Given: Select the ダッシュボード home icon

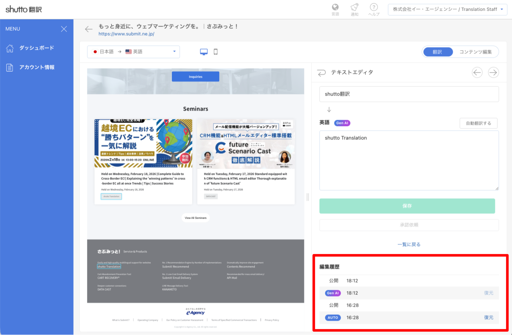Looking at the screenshot, I should (x=10, y=48).
